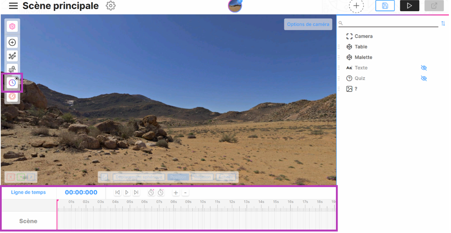Select Position transform mode
Viewport: 451px width, 233px height.
178,177
